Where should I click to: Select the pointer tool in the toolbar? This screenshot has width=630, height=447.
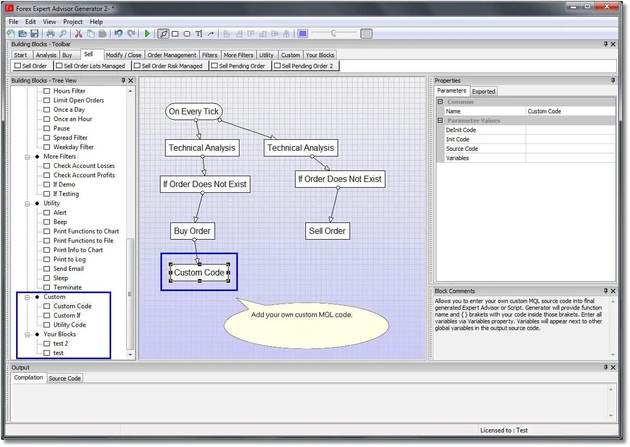[164, 34]
